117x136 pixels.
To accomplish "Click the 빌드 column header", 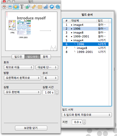I will coord(103,21).
